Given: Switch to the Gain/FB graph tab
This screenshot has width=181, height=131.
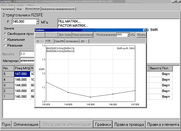Looking at the screenshot, I should tap(59, 41).
